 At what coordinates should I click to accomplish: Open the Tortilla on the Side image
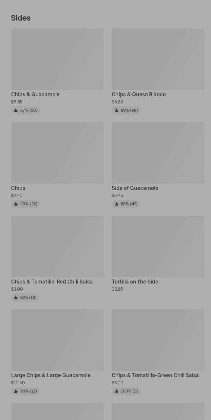(x=158, y=247)
